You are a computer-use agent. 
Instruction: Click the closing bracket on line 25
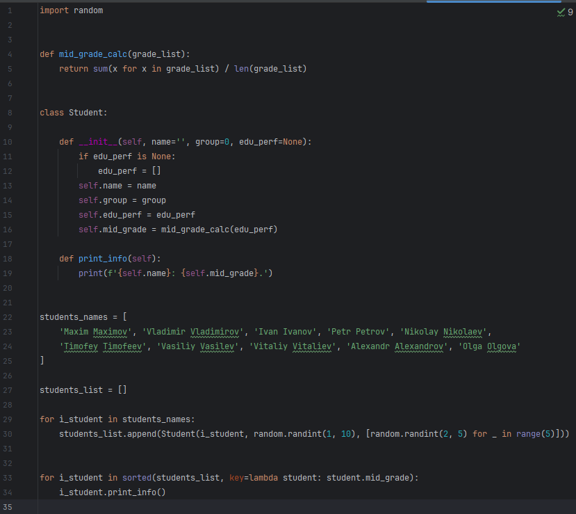pyautogui.click(x=42, y=361)
